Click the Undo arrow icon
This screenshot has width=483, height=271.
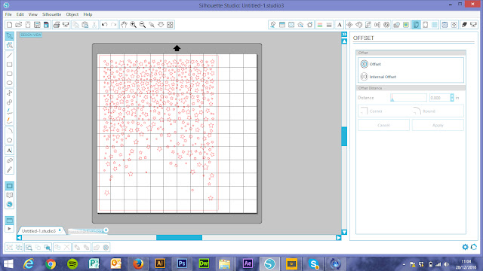pyautogui.click(x=104, y=25)
